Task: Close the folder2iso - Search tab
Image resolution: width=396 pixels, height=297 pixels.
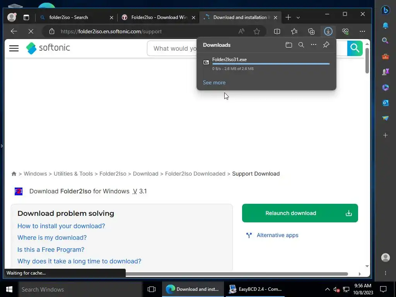Action: coord(112,17)
